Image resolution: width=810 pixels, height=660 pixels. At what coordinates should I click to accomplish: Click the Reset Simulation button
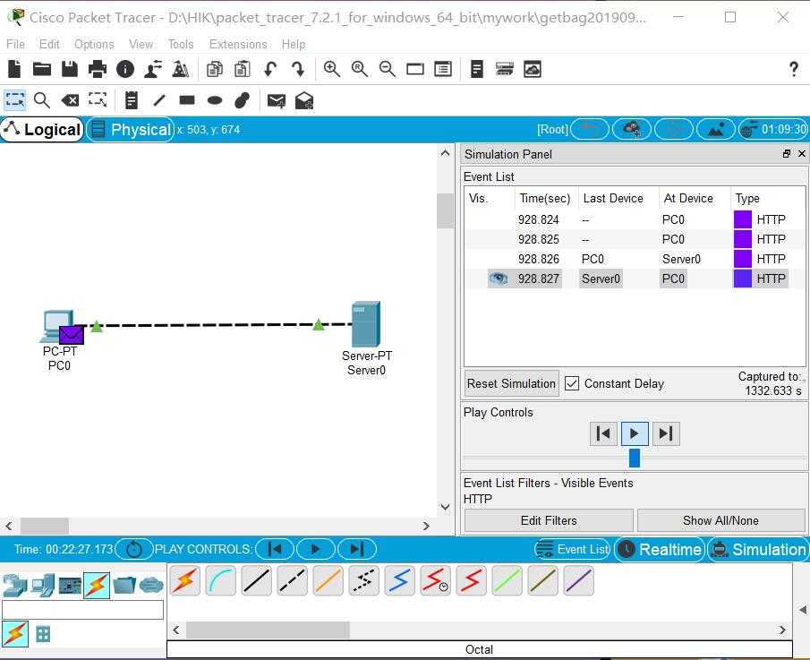click(x=511, y=383)
